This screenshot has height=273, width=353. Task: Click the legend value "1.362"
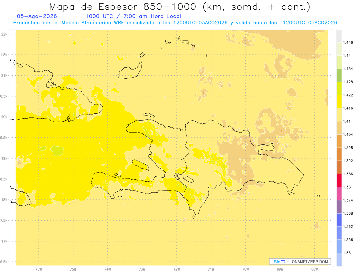tap(348, 226)
